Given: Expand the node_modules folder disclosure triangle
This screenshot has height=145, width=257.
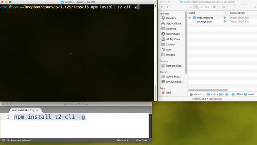Looking at the screenshot, I should coord(190,18).
